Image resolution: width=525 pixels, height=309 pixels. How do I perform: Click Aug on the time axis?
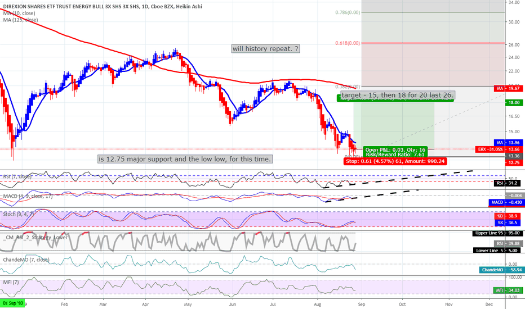(x=317, y=305)
